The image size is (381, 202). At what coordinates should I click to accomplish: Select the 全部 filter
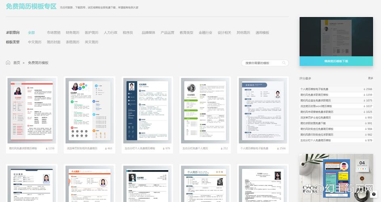tap(31, 33)
